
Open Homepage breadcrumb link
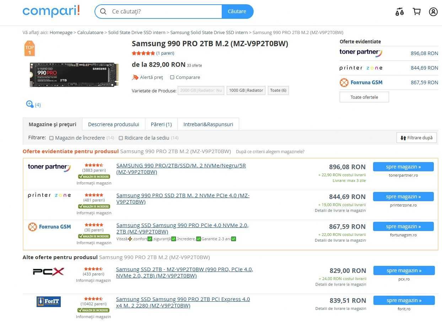[x=61, y=32]
